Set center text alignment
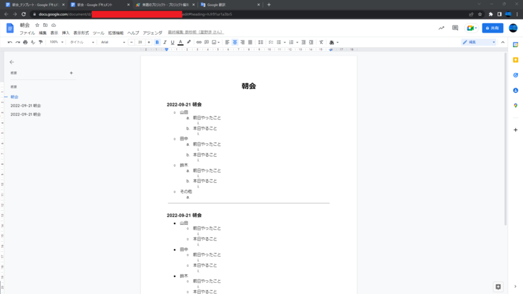The width and height of the screenshot is (523, 294). point(235,42)
